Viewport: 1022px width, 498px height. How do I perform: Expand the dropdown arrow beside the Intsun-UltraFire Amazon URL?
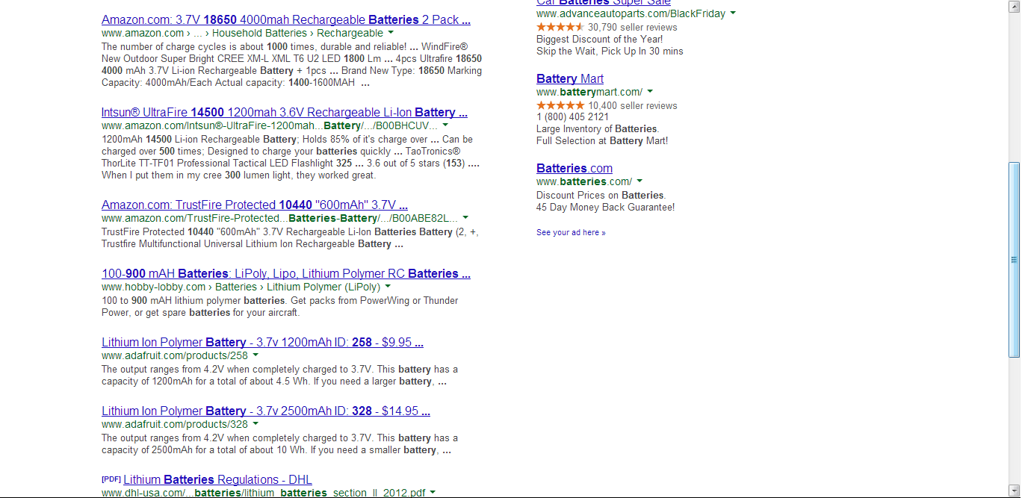tap(445, 126)
